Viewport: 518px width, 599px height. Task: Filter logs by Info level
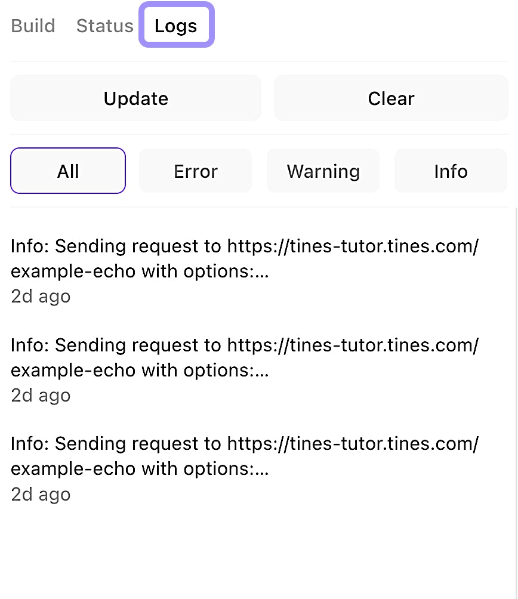click(451, 171)
